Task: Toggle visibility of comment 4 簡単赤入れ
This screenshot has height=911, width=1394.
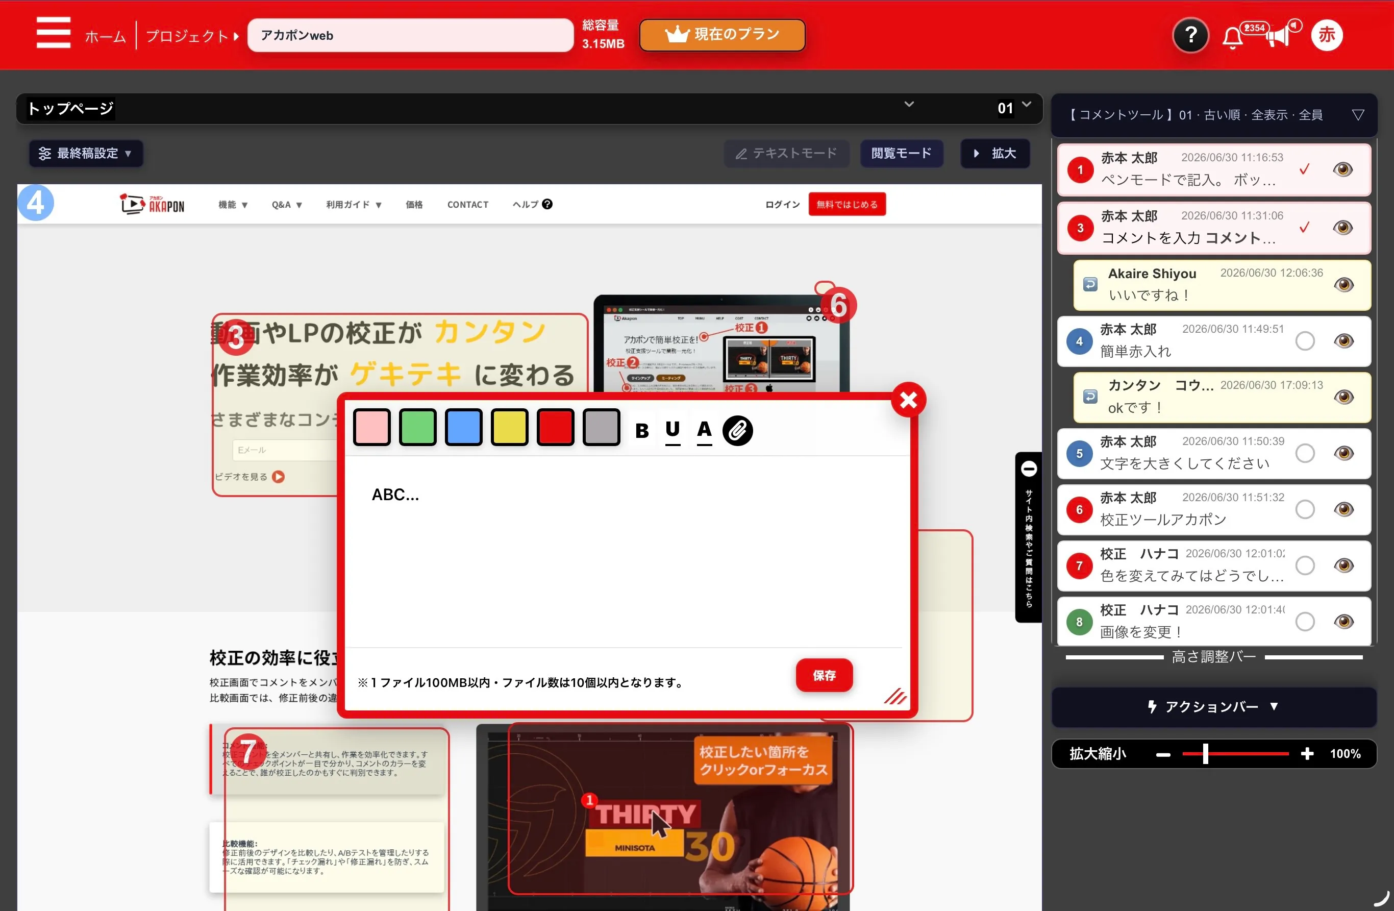Action: 1343,341
